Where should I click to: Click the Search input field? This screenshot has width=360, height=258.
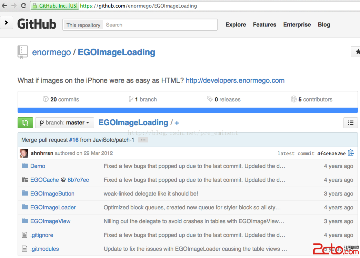pos(160,25)
